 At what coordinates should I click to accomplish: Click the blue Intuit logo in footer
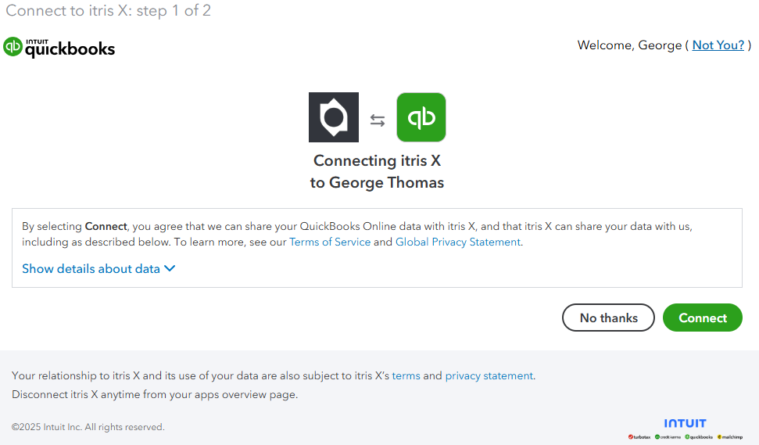[x=685, y=424]
